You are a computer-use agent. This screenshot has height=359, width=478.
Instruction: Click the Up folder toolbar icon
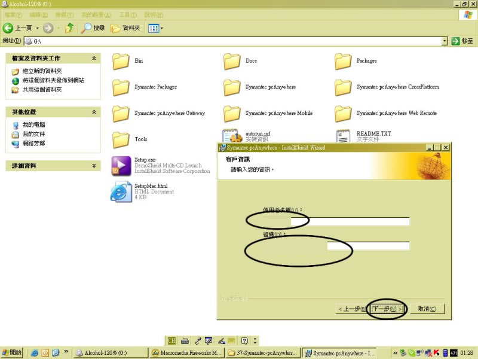point(70,28)
